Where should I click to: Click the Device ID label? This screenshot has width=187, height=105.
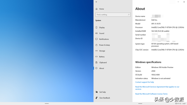tap(139, 38)
